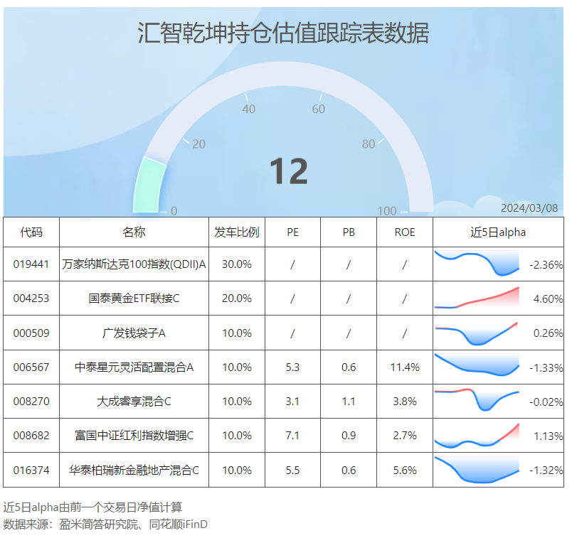Select 富国中证红利指数增强C fund name

pos(134,436)
